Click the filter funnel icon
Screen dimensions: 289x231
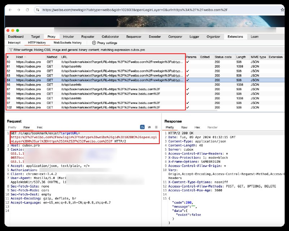pyautogui.click(x=10, y=49)
